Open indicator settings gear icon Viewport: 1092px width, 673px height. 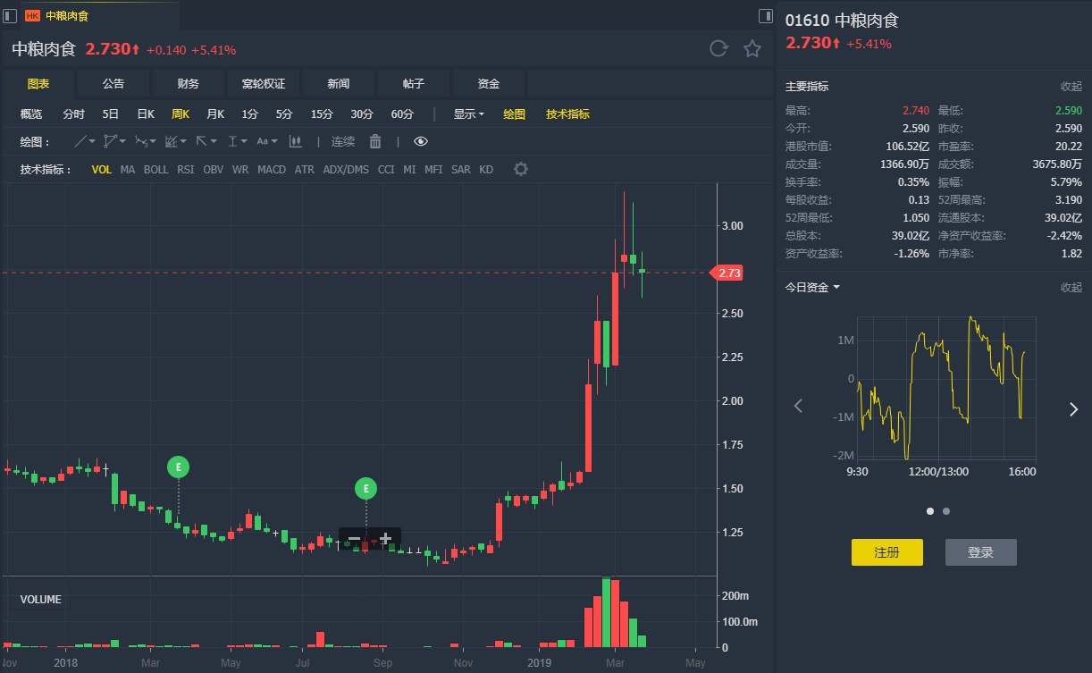[x=520, y=169]
